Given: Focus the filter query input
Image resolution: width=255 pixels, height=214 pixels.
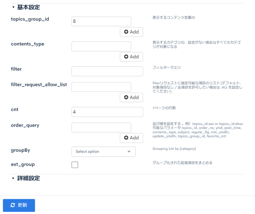Looking at the screenshot, I should click(107, 71).
